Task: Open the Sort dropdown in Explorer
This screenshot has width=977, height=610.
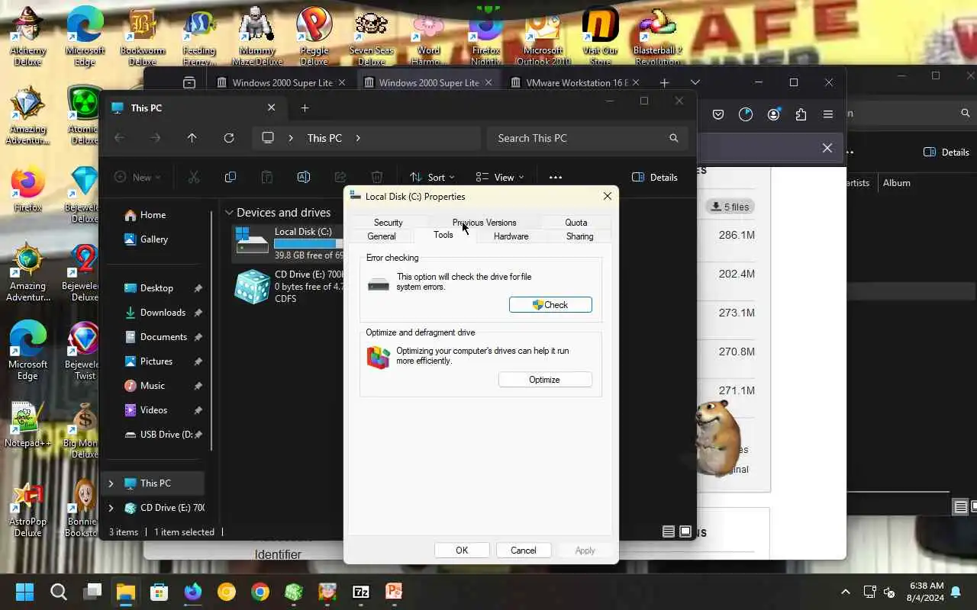Action: 432,177
